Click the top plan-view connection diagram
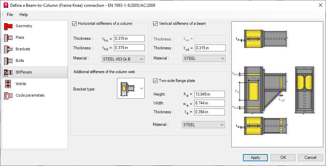326x166 pixels. click(x=262, y=39)
